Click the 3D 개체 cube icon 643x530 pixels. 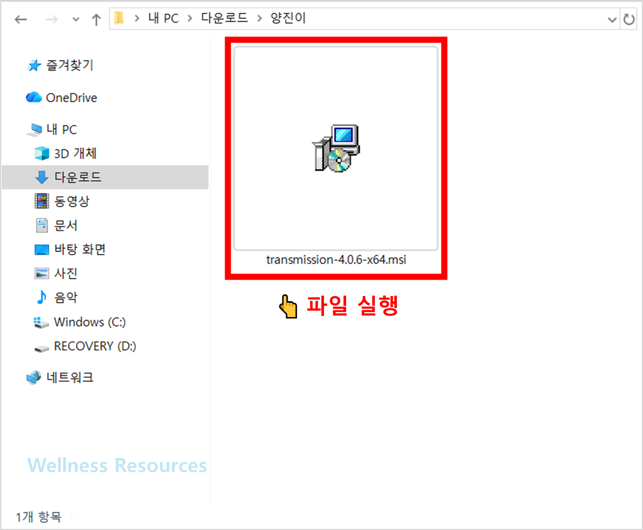(42, 153)
